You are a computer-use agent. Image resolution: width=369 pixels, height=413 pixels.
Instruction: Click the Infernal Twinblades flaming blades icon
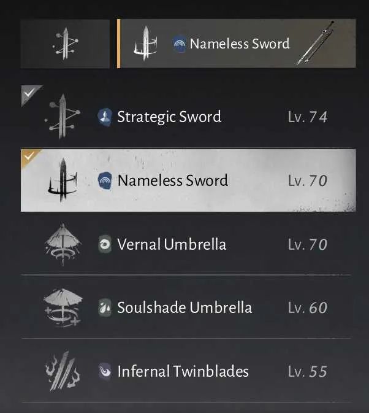(62, 371)
